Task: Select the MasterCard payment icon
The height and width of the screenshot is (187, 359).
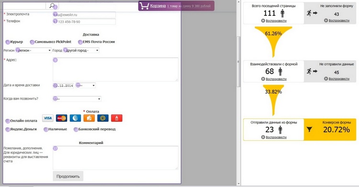Action: click(62, 118)
